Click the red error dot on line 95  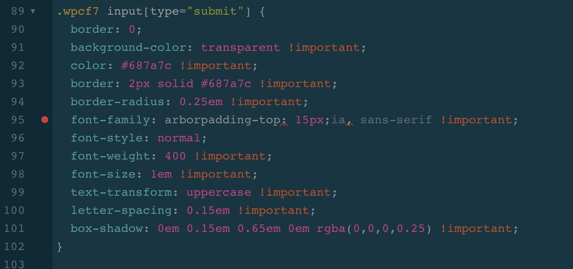tap(45, 120)
